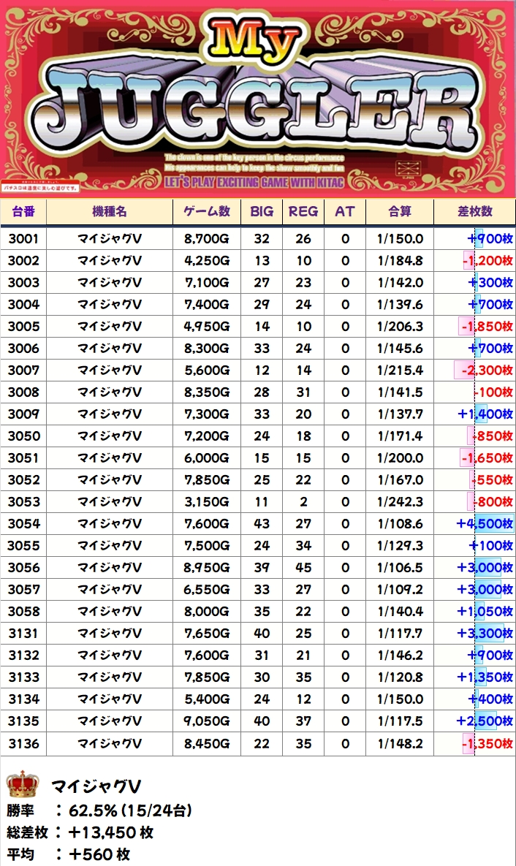Screen dimensions: 516x866
Task: Click machine number 3001
Action: click(x=24, y=239)
